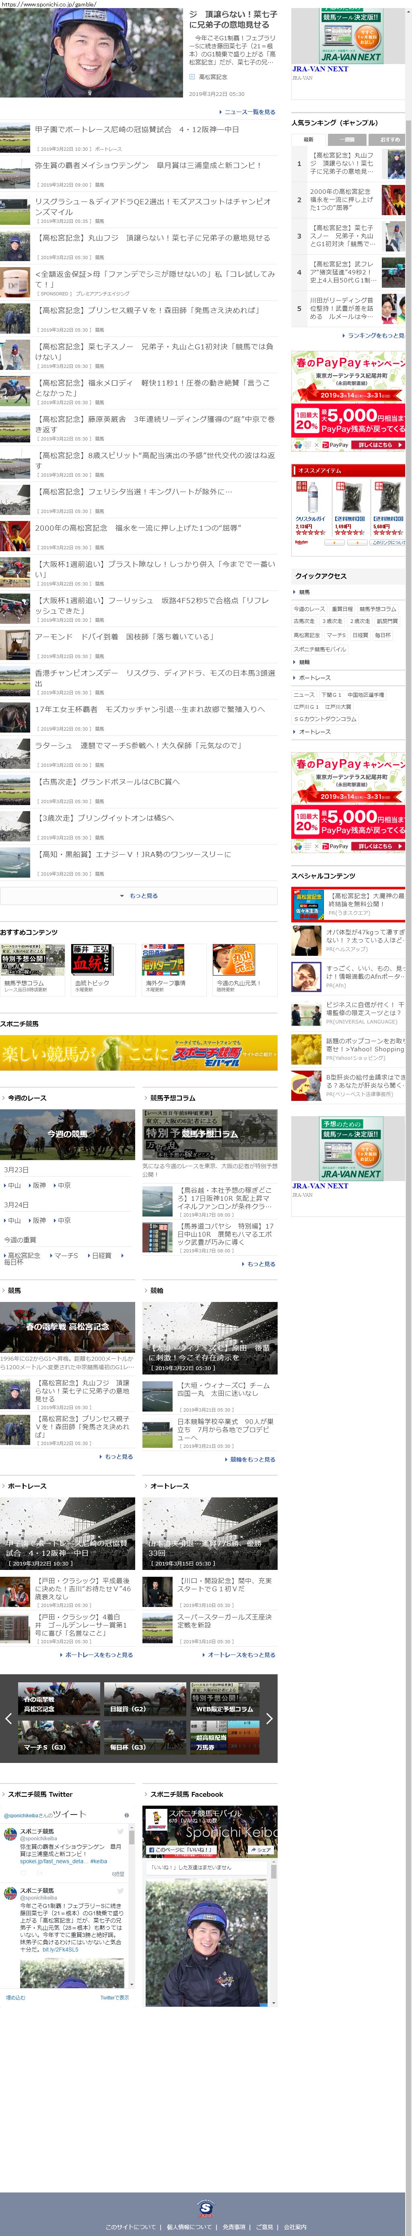The height and width of the screenshot is (2236, 412).
Task: Click carousel previous arrow icon
Action: pos(9,1719)
